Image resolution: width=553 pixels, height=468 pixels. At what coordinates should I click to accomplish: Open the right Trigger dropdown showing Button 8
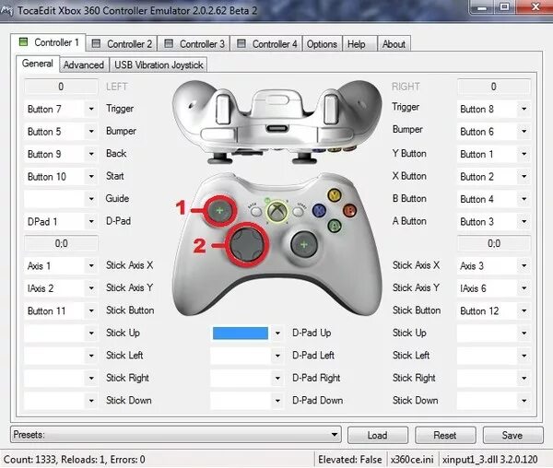click(494, 109)
